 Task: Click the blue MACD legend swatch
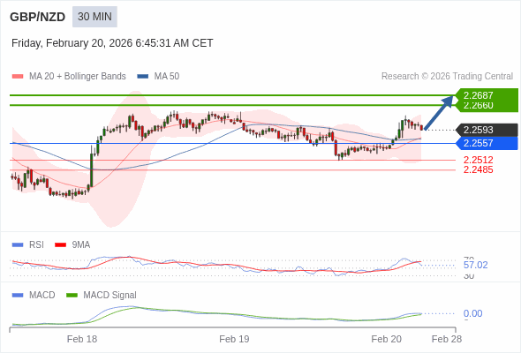(x=18, y=296)
